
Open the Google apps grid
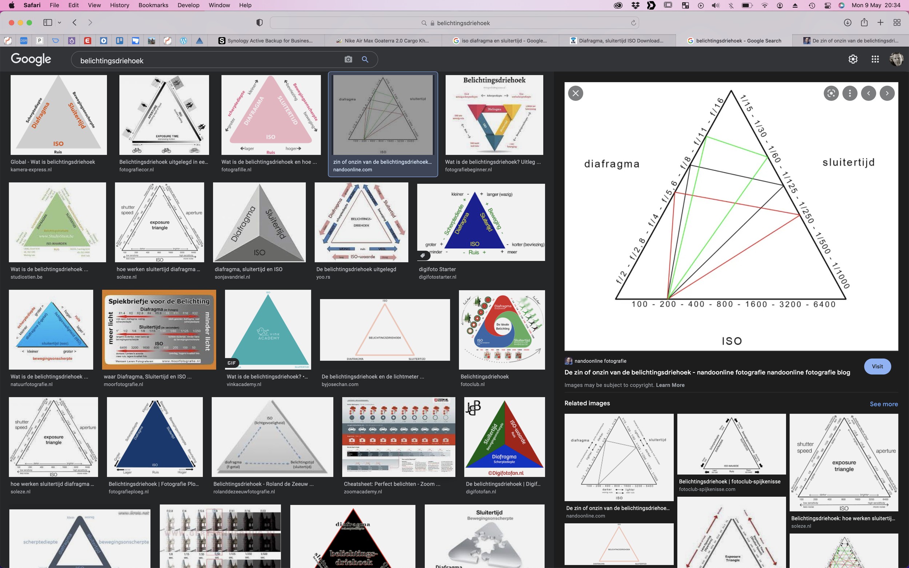pyautogui.click(x=875, y=59)
